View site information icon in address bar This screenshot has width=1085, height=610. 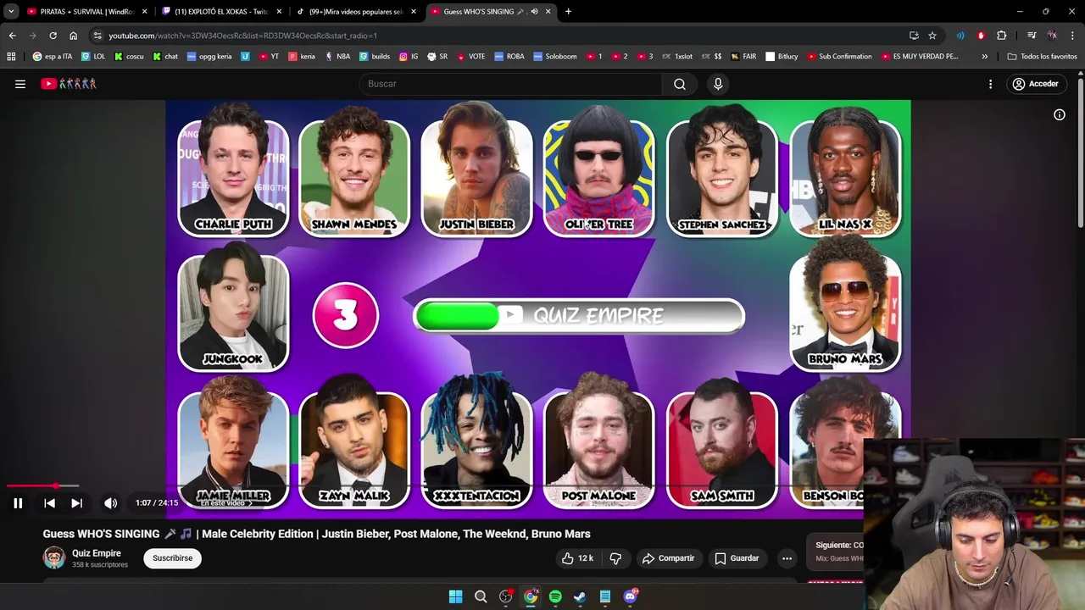tap(97, 36)
